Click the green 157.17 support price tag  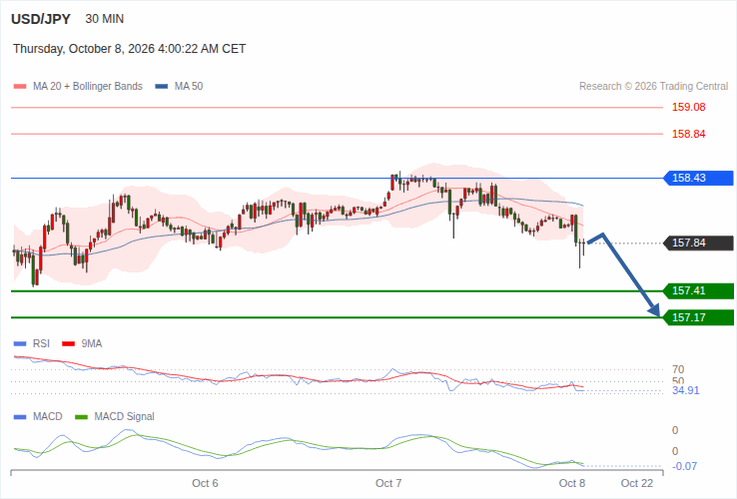[698, 317]
